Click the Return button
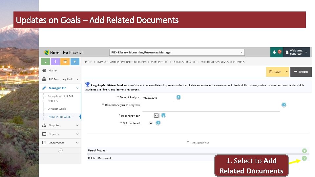 301,72
